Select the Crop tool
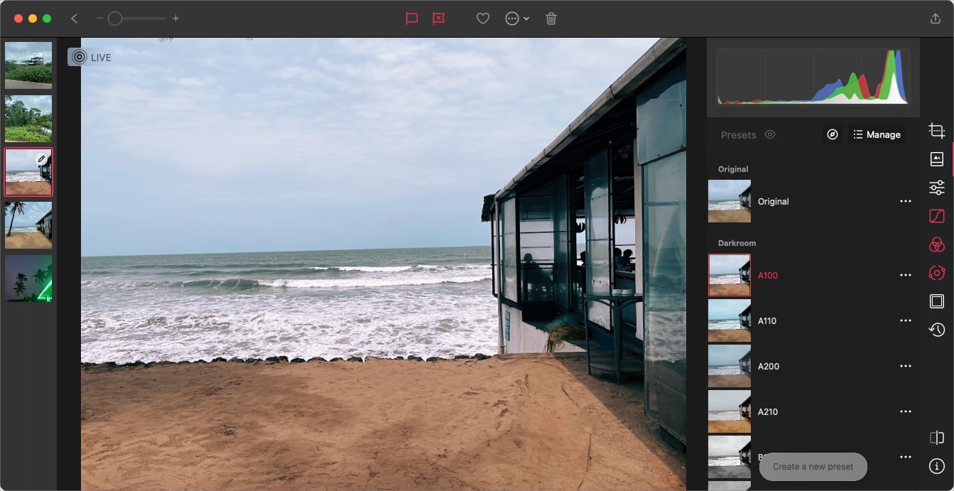This screenshot has width=954, height=491. (x=936, y=131)
